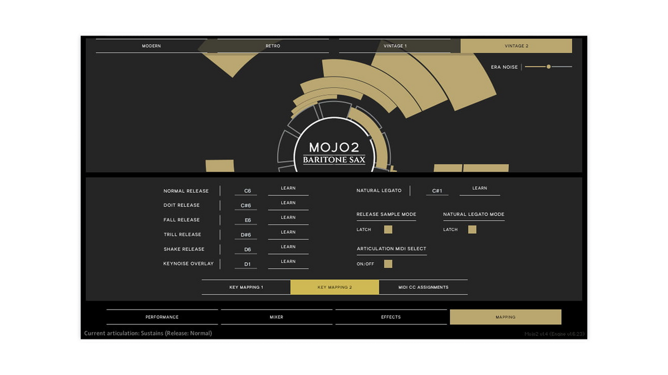Edit Trill Release key value D#6
This screenshot has width=668, height=375.
[x=246, y=235]
